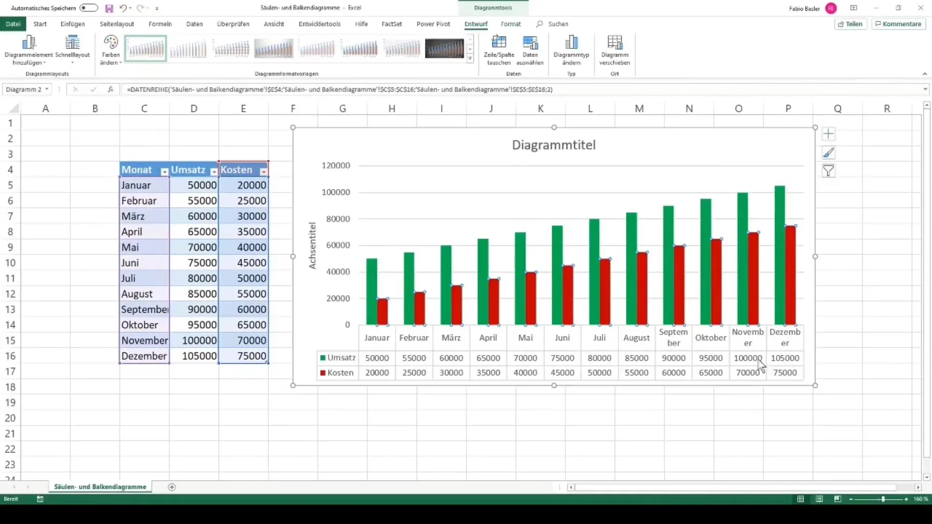Click the Save icon in title bar
The height and width of the screenshot is (524, 932).
109,8
